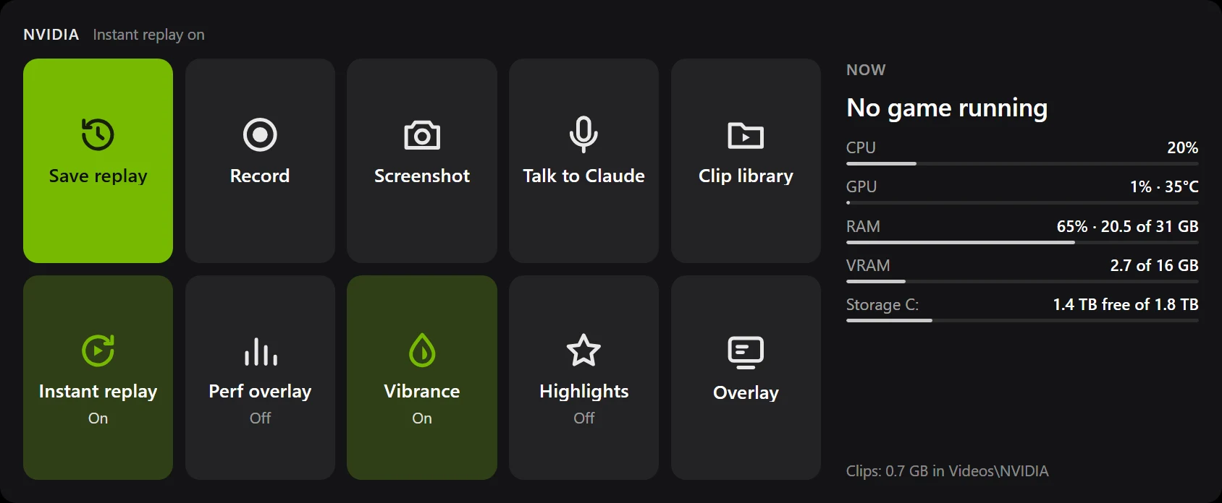Click the '65% · 20.5 of 31 GB' value

pyautogui.click(x=1127, y=226)
